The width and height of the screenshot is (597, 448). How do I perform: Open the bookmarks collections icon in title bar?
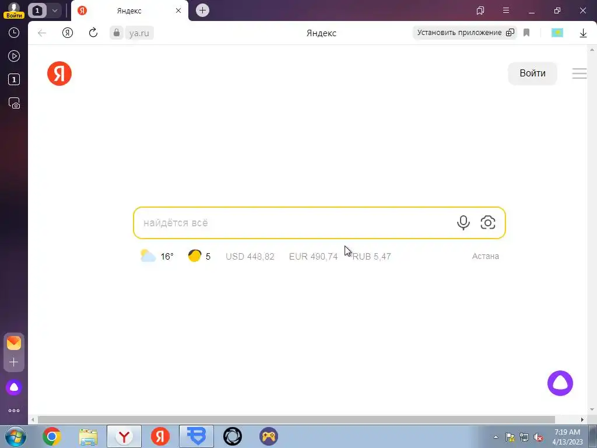(480, 10)
